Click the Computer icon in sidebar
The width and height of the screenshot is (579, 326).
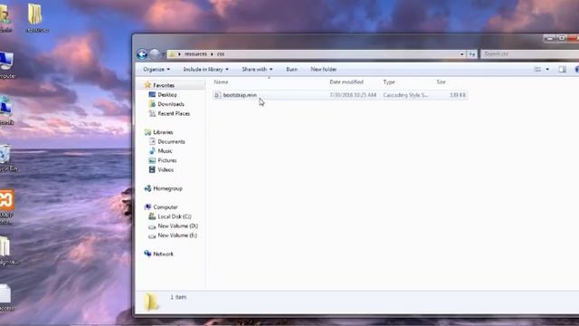click(147, 207)
